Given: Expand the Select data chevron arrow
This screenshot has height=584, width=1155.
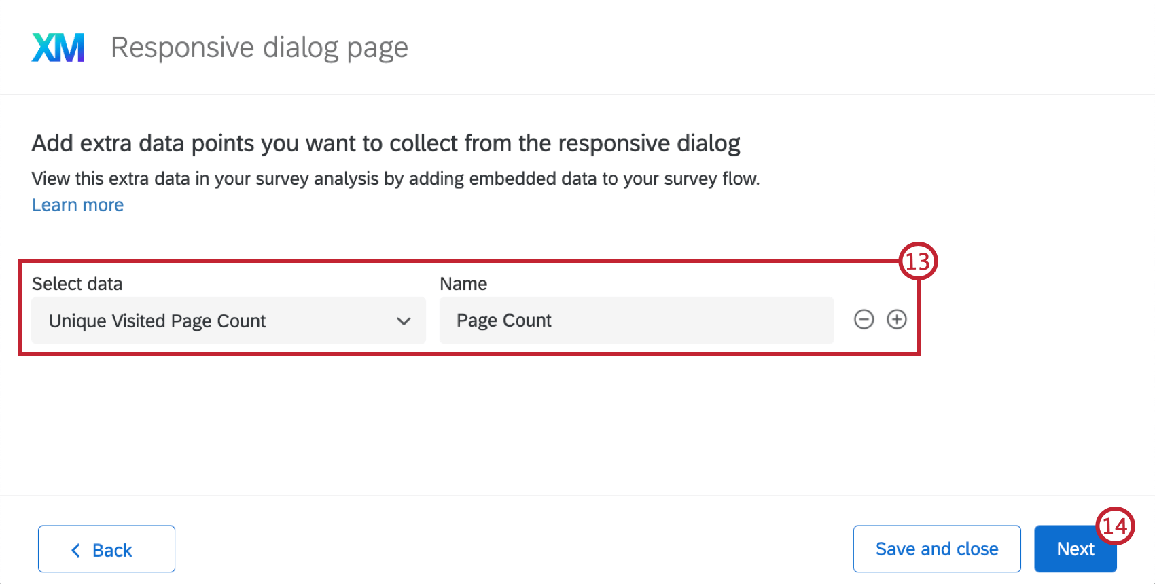Looking at the screenshot, I should [x=404, y=321].
